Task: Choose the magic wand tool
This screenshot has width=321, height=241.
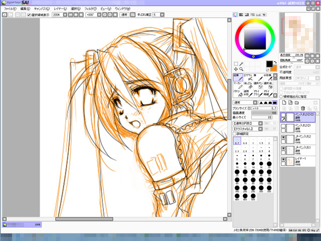Action: click(241, 64)
